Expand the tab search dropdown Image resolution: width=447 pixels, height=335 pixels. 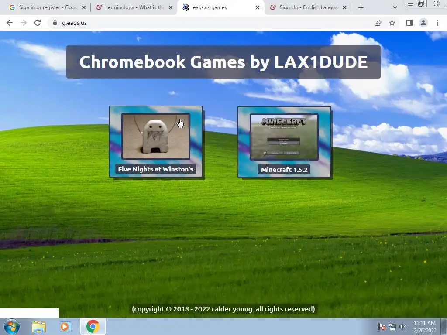pos(395,8)
